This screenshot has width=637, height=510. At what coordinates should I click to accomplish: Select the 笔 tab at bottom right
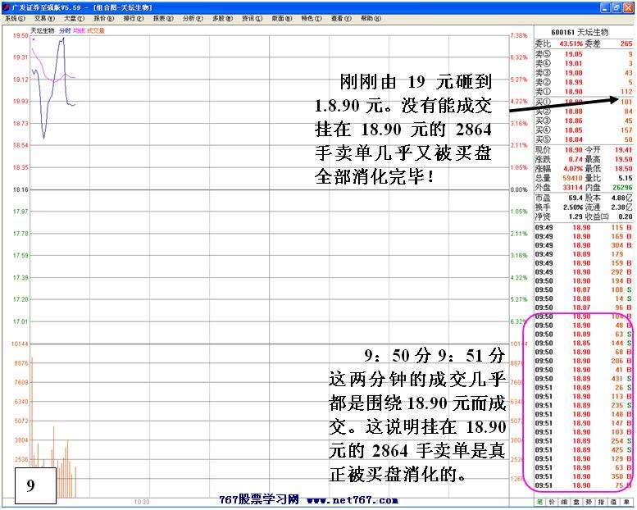(540, 500)
